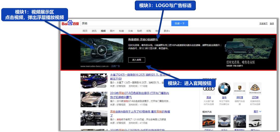This screenshot has height=132, width=280.
Task: Click the www.mercedes-benz.com.cn URL
Action: click(95, 66)
